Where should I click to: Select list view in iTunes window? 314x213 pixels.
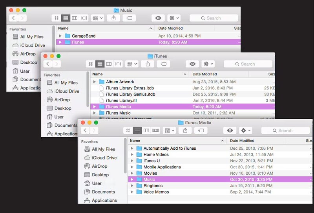click(100, 64)
